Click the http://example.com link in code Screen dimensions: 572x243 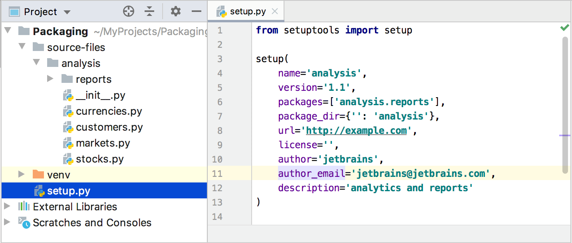coord(357,130)
